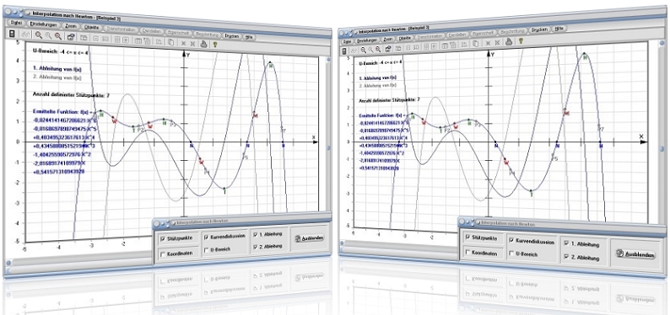Click the greyed glasses icon in left window toolbar
The height and width of the screenshot is (315, 670).
25,34
